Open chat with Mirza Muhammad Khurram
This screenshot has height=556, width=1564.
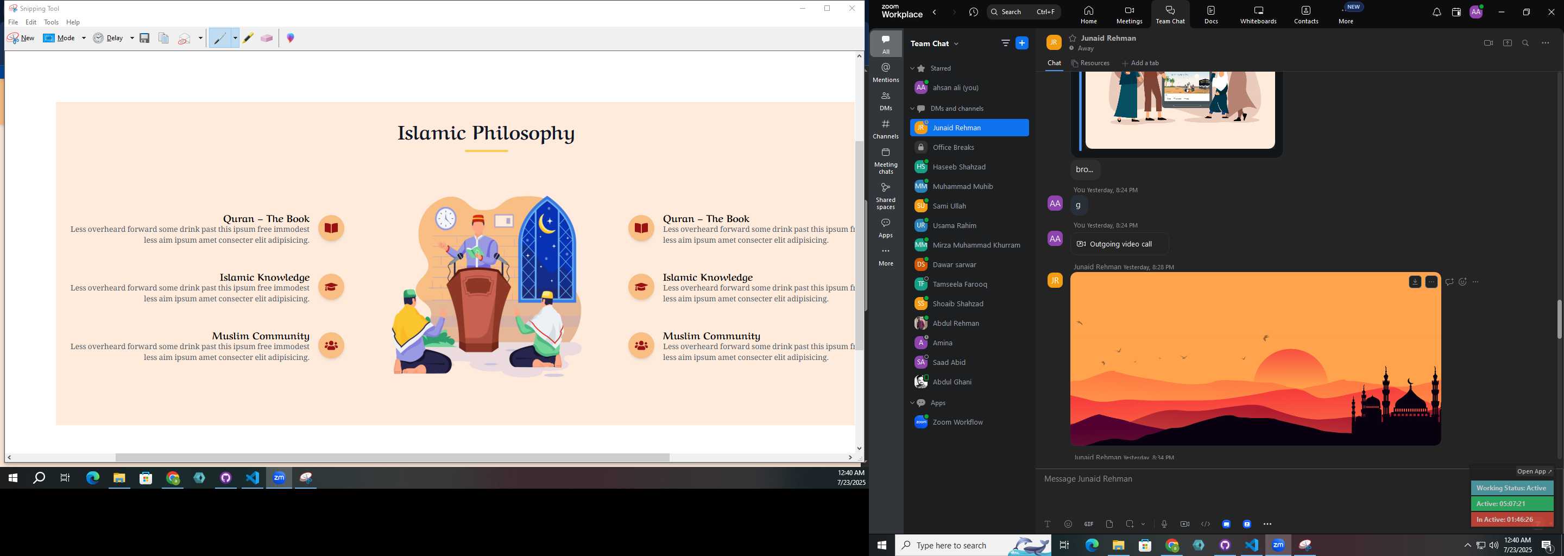(x=969, y=245)
